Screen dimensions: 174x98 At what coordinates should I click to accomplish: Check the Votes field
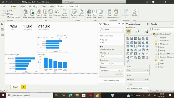156,64
